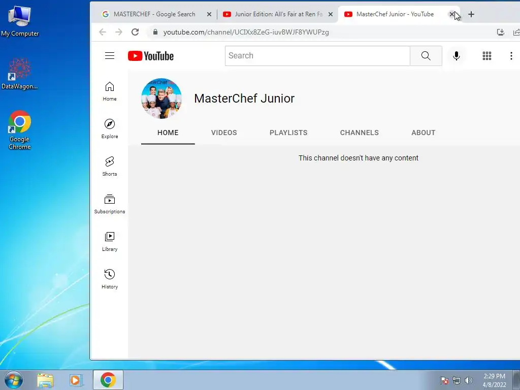Open the YouTube apps grid
The image size is (520, 390).
tap(487, 56)
